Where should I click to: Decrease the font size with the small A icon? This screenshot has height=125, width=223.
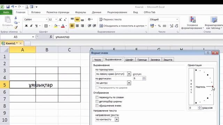coord(65,19)
